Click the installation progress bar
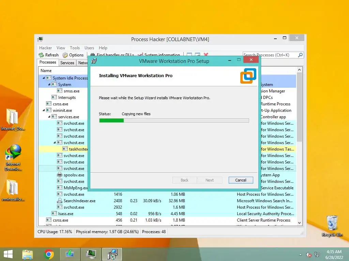This screenshot has height=261, width=349. (174, 120)
